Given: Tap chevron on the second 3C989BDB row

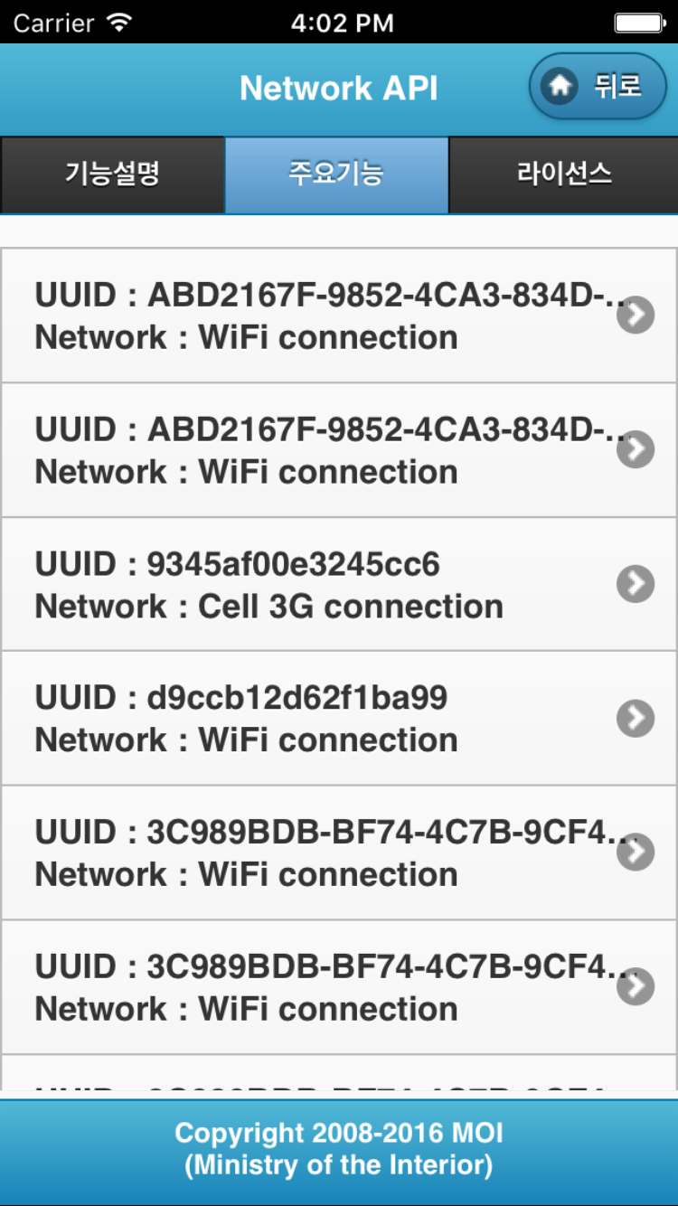Looking at the screenshot, I should [x=636, y=986].
